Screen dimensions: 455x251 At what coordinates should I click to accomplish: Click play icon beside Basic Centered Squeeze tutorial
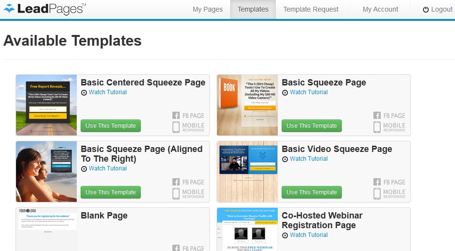pyautogui.click(x=84, y=93)
